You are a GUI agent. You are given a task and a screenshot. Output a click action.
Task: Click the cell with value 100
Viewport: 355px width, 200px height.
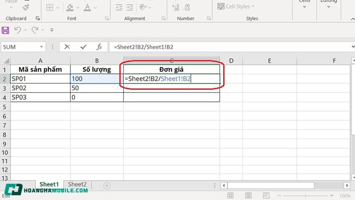click(x=97, y=79)
